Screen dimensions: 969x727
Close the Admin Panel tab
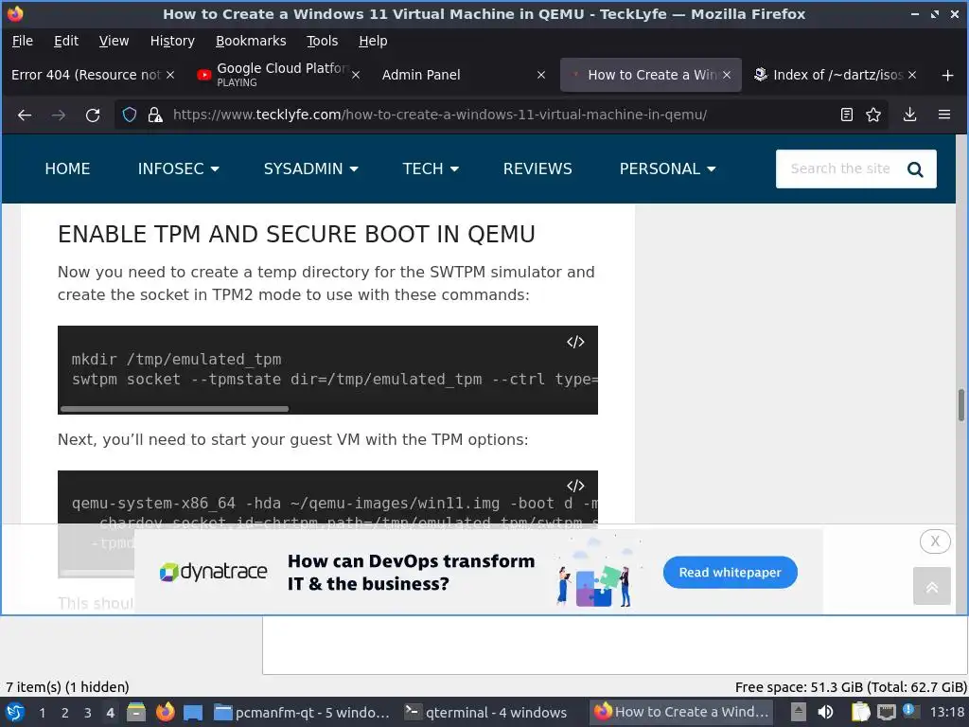click(541, 75)
